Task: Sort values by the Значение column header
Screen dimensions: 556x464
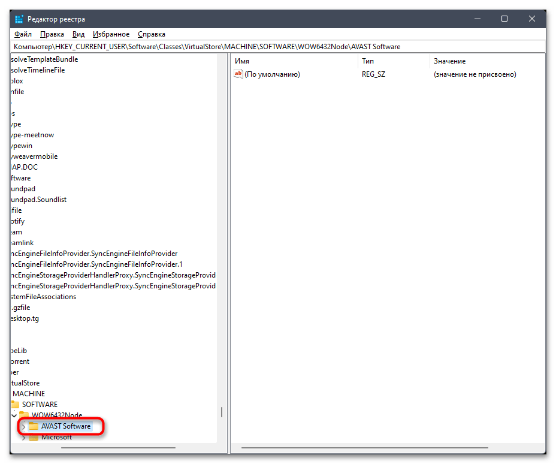Action: (487, 61)
